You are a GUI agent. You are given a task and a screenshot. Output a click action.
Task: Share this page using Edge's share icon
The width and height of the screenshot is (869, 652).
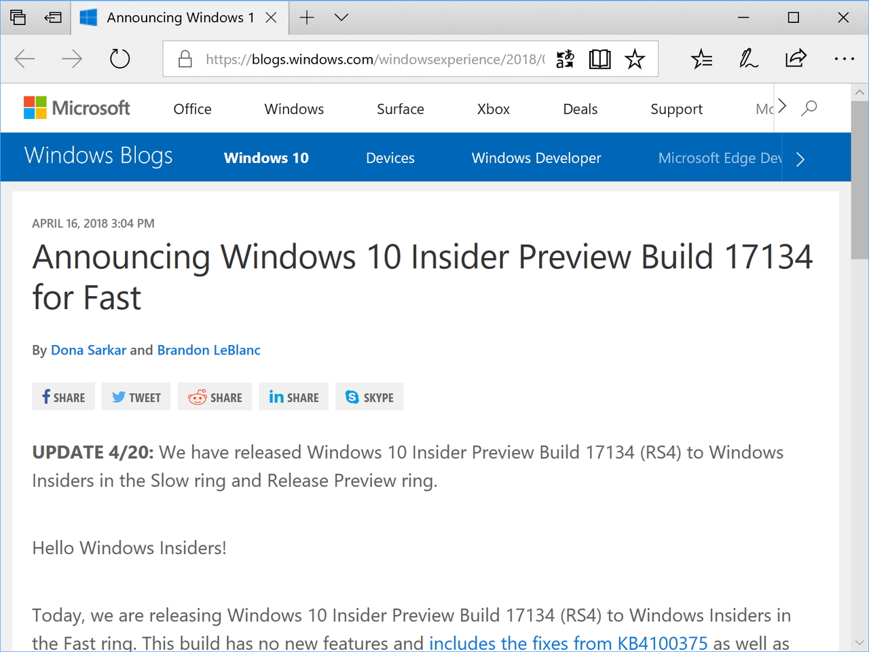[x=796, y=59]
